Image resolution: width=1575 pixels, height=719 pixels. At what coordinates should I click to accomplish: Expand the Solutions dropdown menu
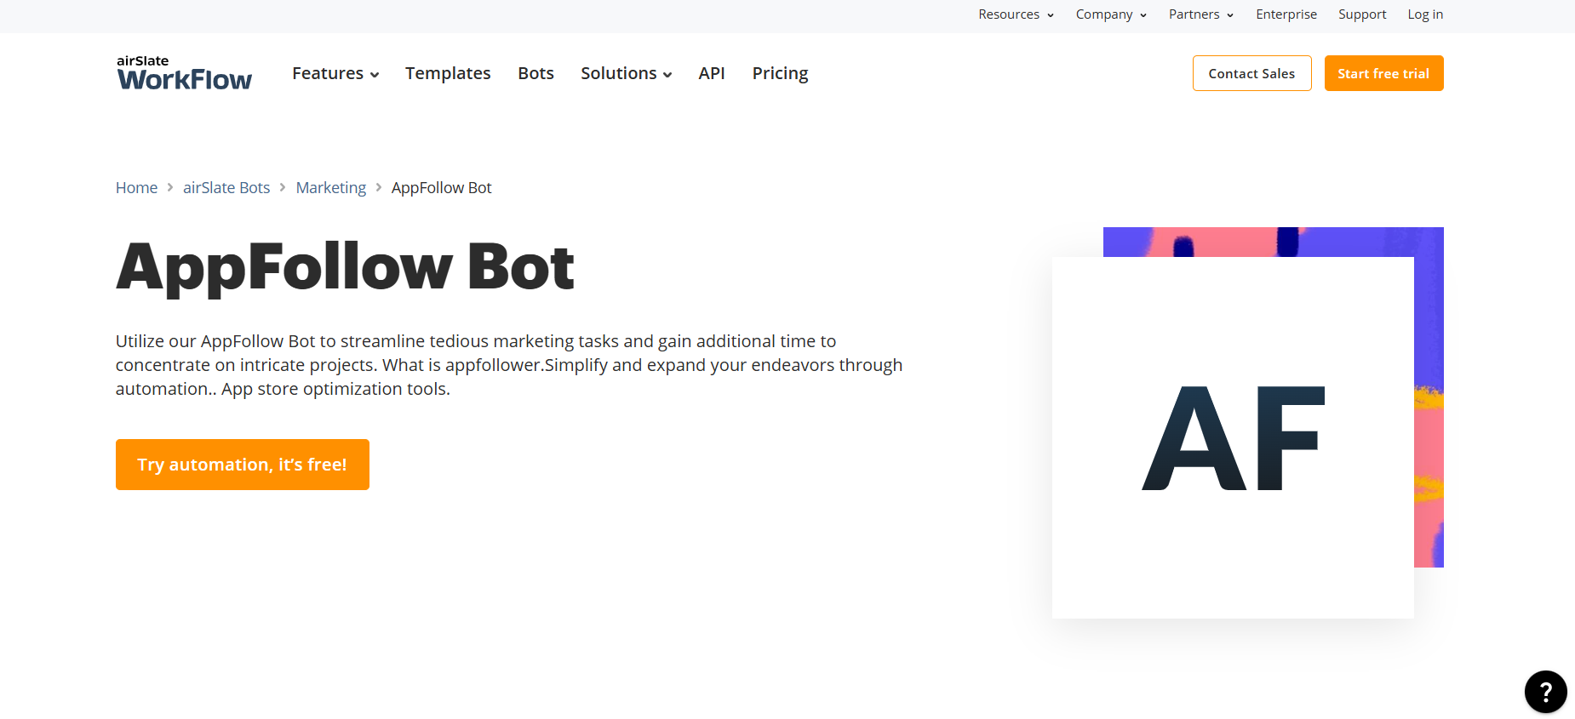click(627, 73)
